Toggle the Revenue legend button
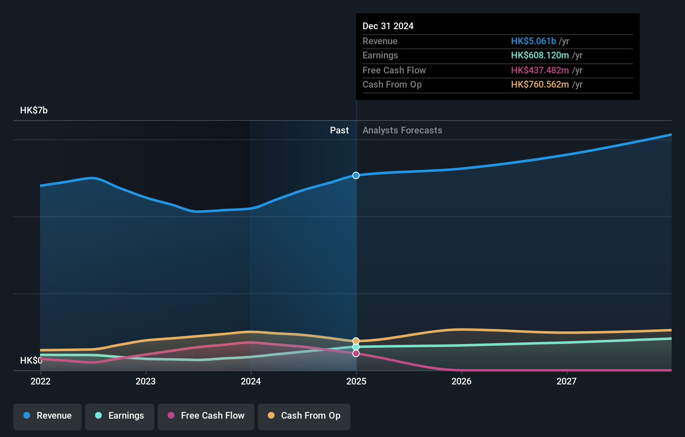 click(48, 417)
